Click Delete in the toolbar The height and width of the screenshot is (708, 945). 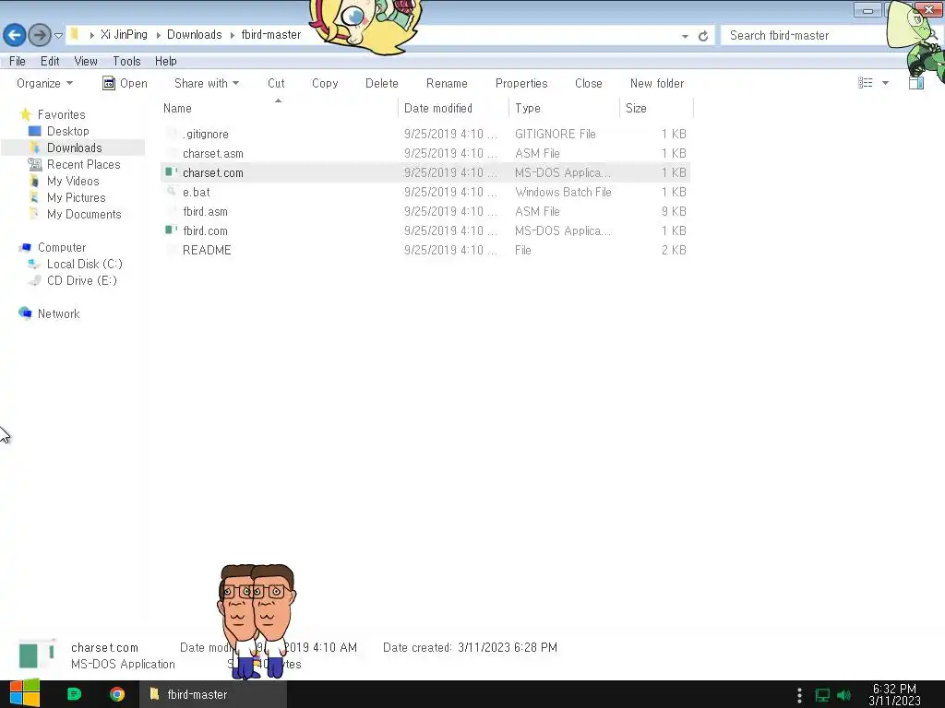coord(381,83)
